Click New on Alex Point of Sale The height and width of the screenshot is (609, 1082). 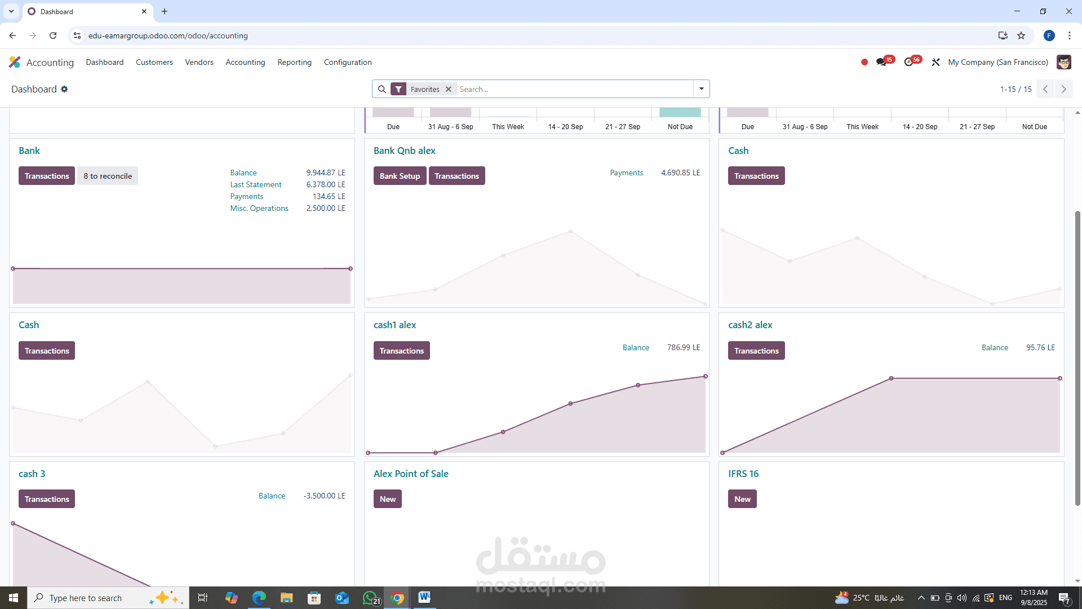point(387,499)
